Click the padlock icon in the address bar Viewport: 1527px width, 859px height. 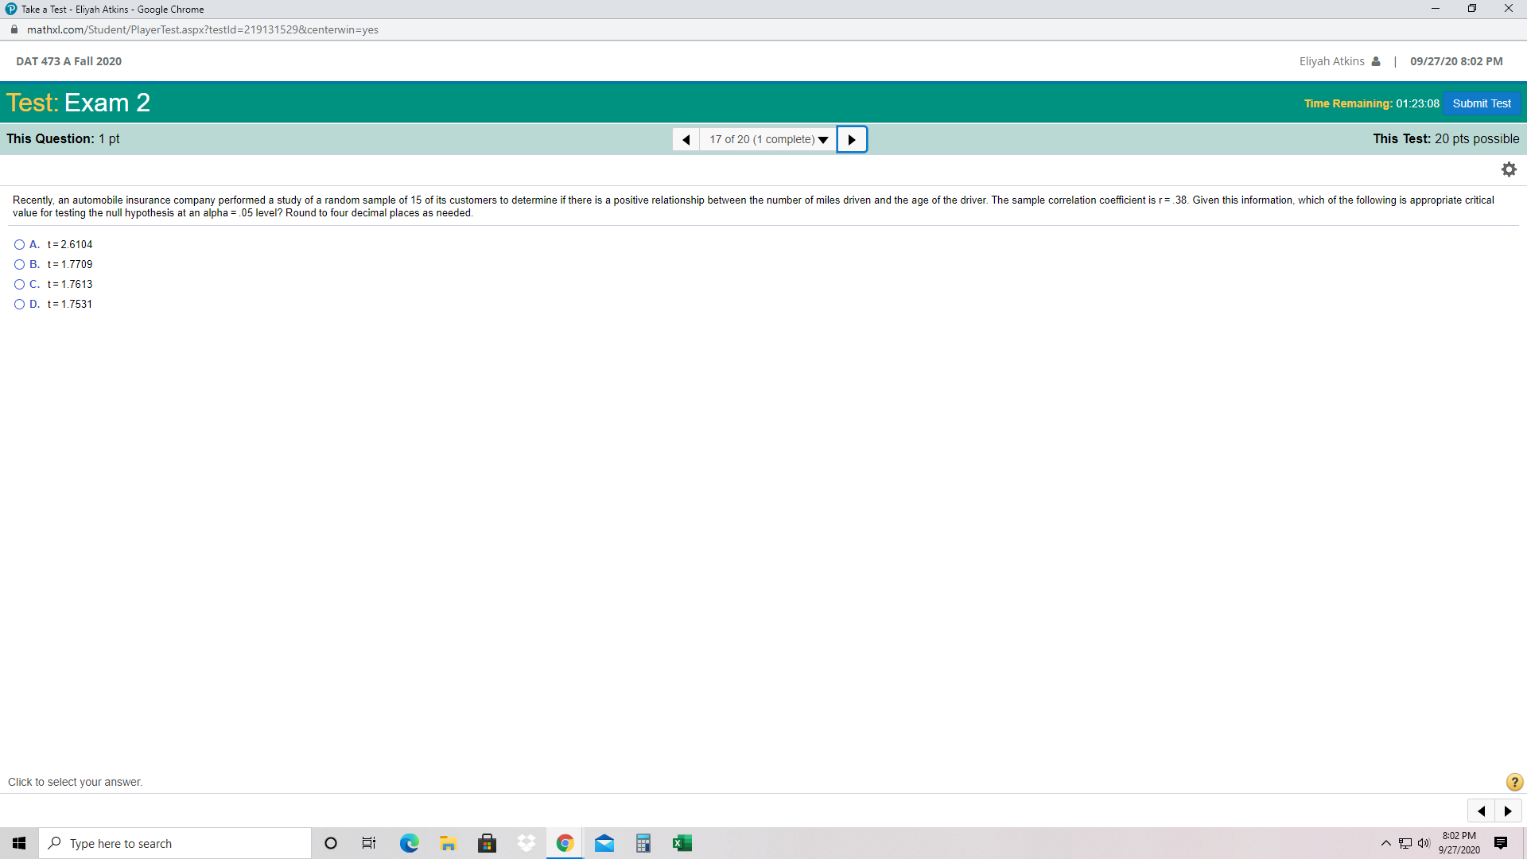point(13,29)
